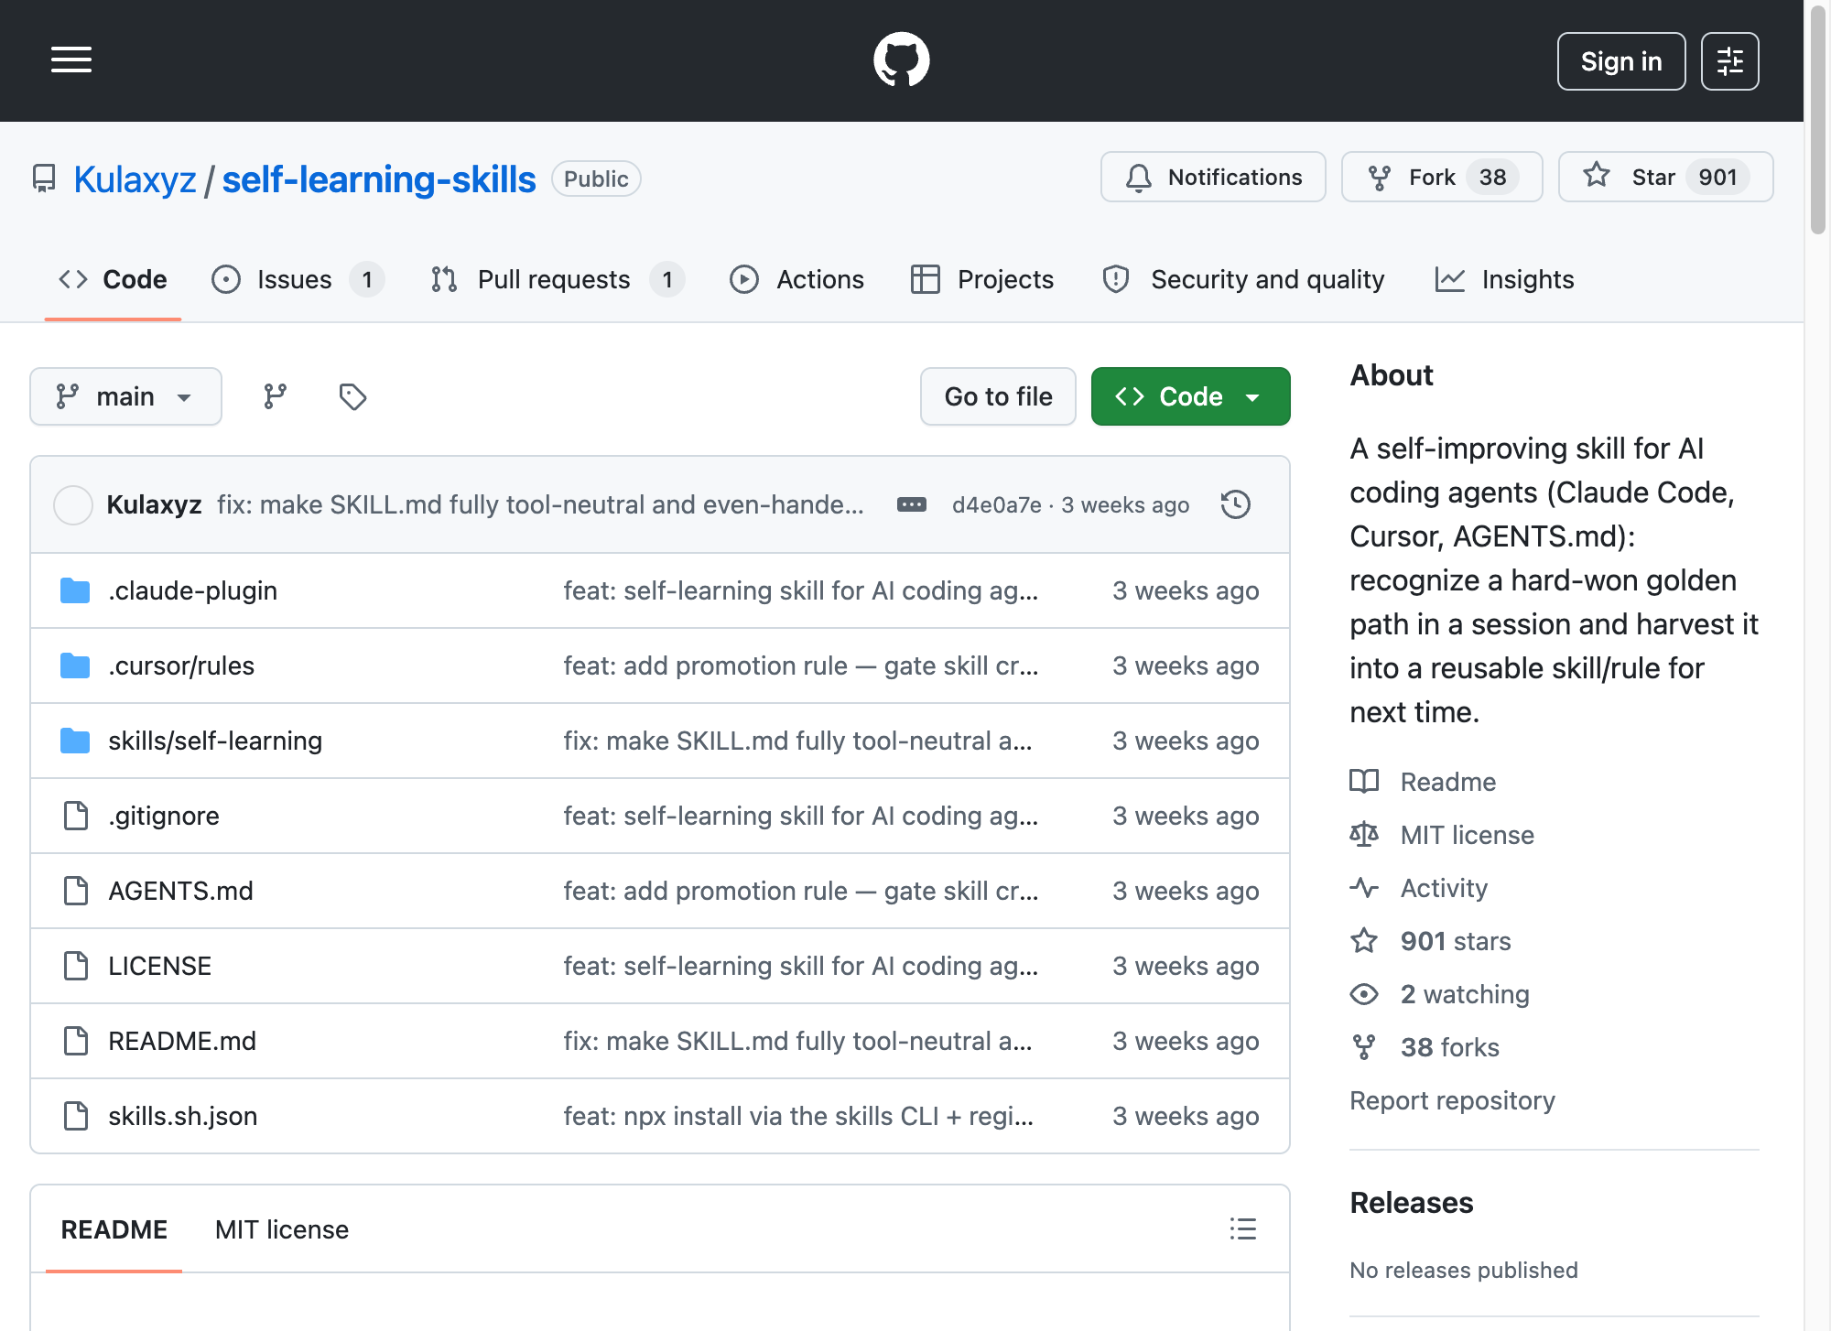Screen dimensions: 1831x1331
Task: Click the pulse icon next to Activity
Action: point(1364,887)
